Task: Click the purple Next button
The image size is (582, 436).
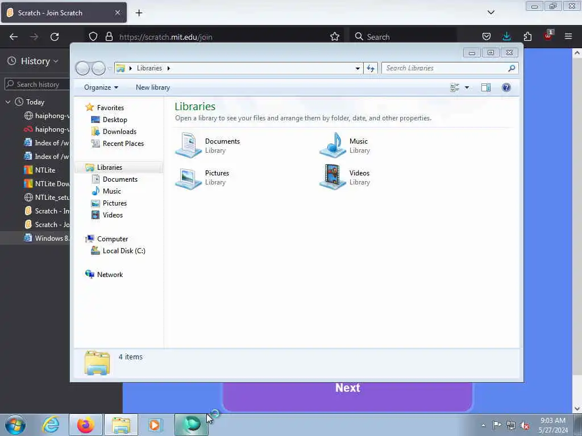Action: pos(347,396)
